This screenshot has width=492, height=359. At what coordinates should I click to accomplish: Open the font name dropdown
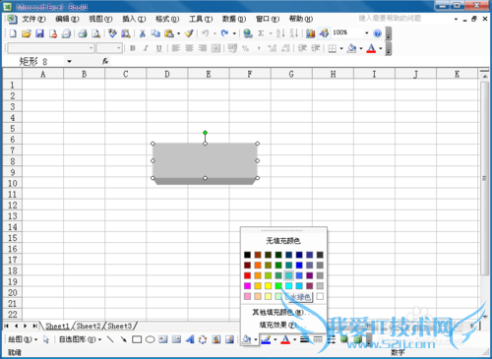92,48
